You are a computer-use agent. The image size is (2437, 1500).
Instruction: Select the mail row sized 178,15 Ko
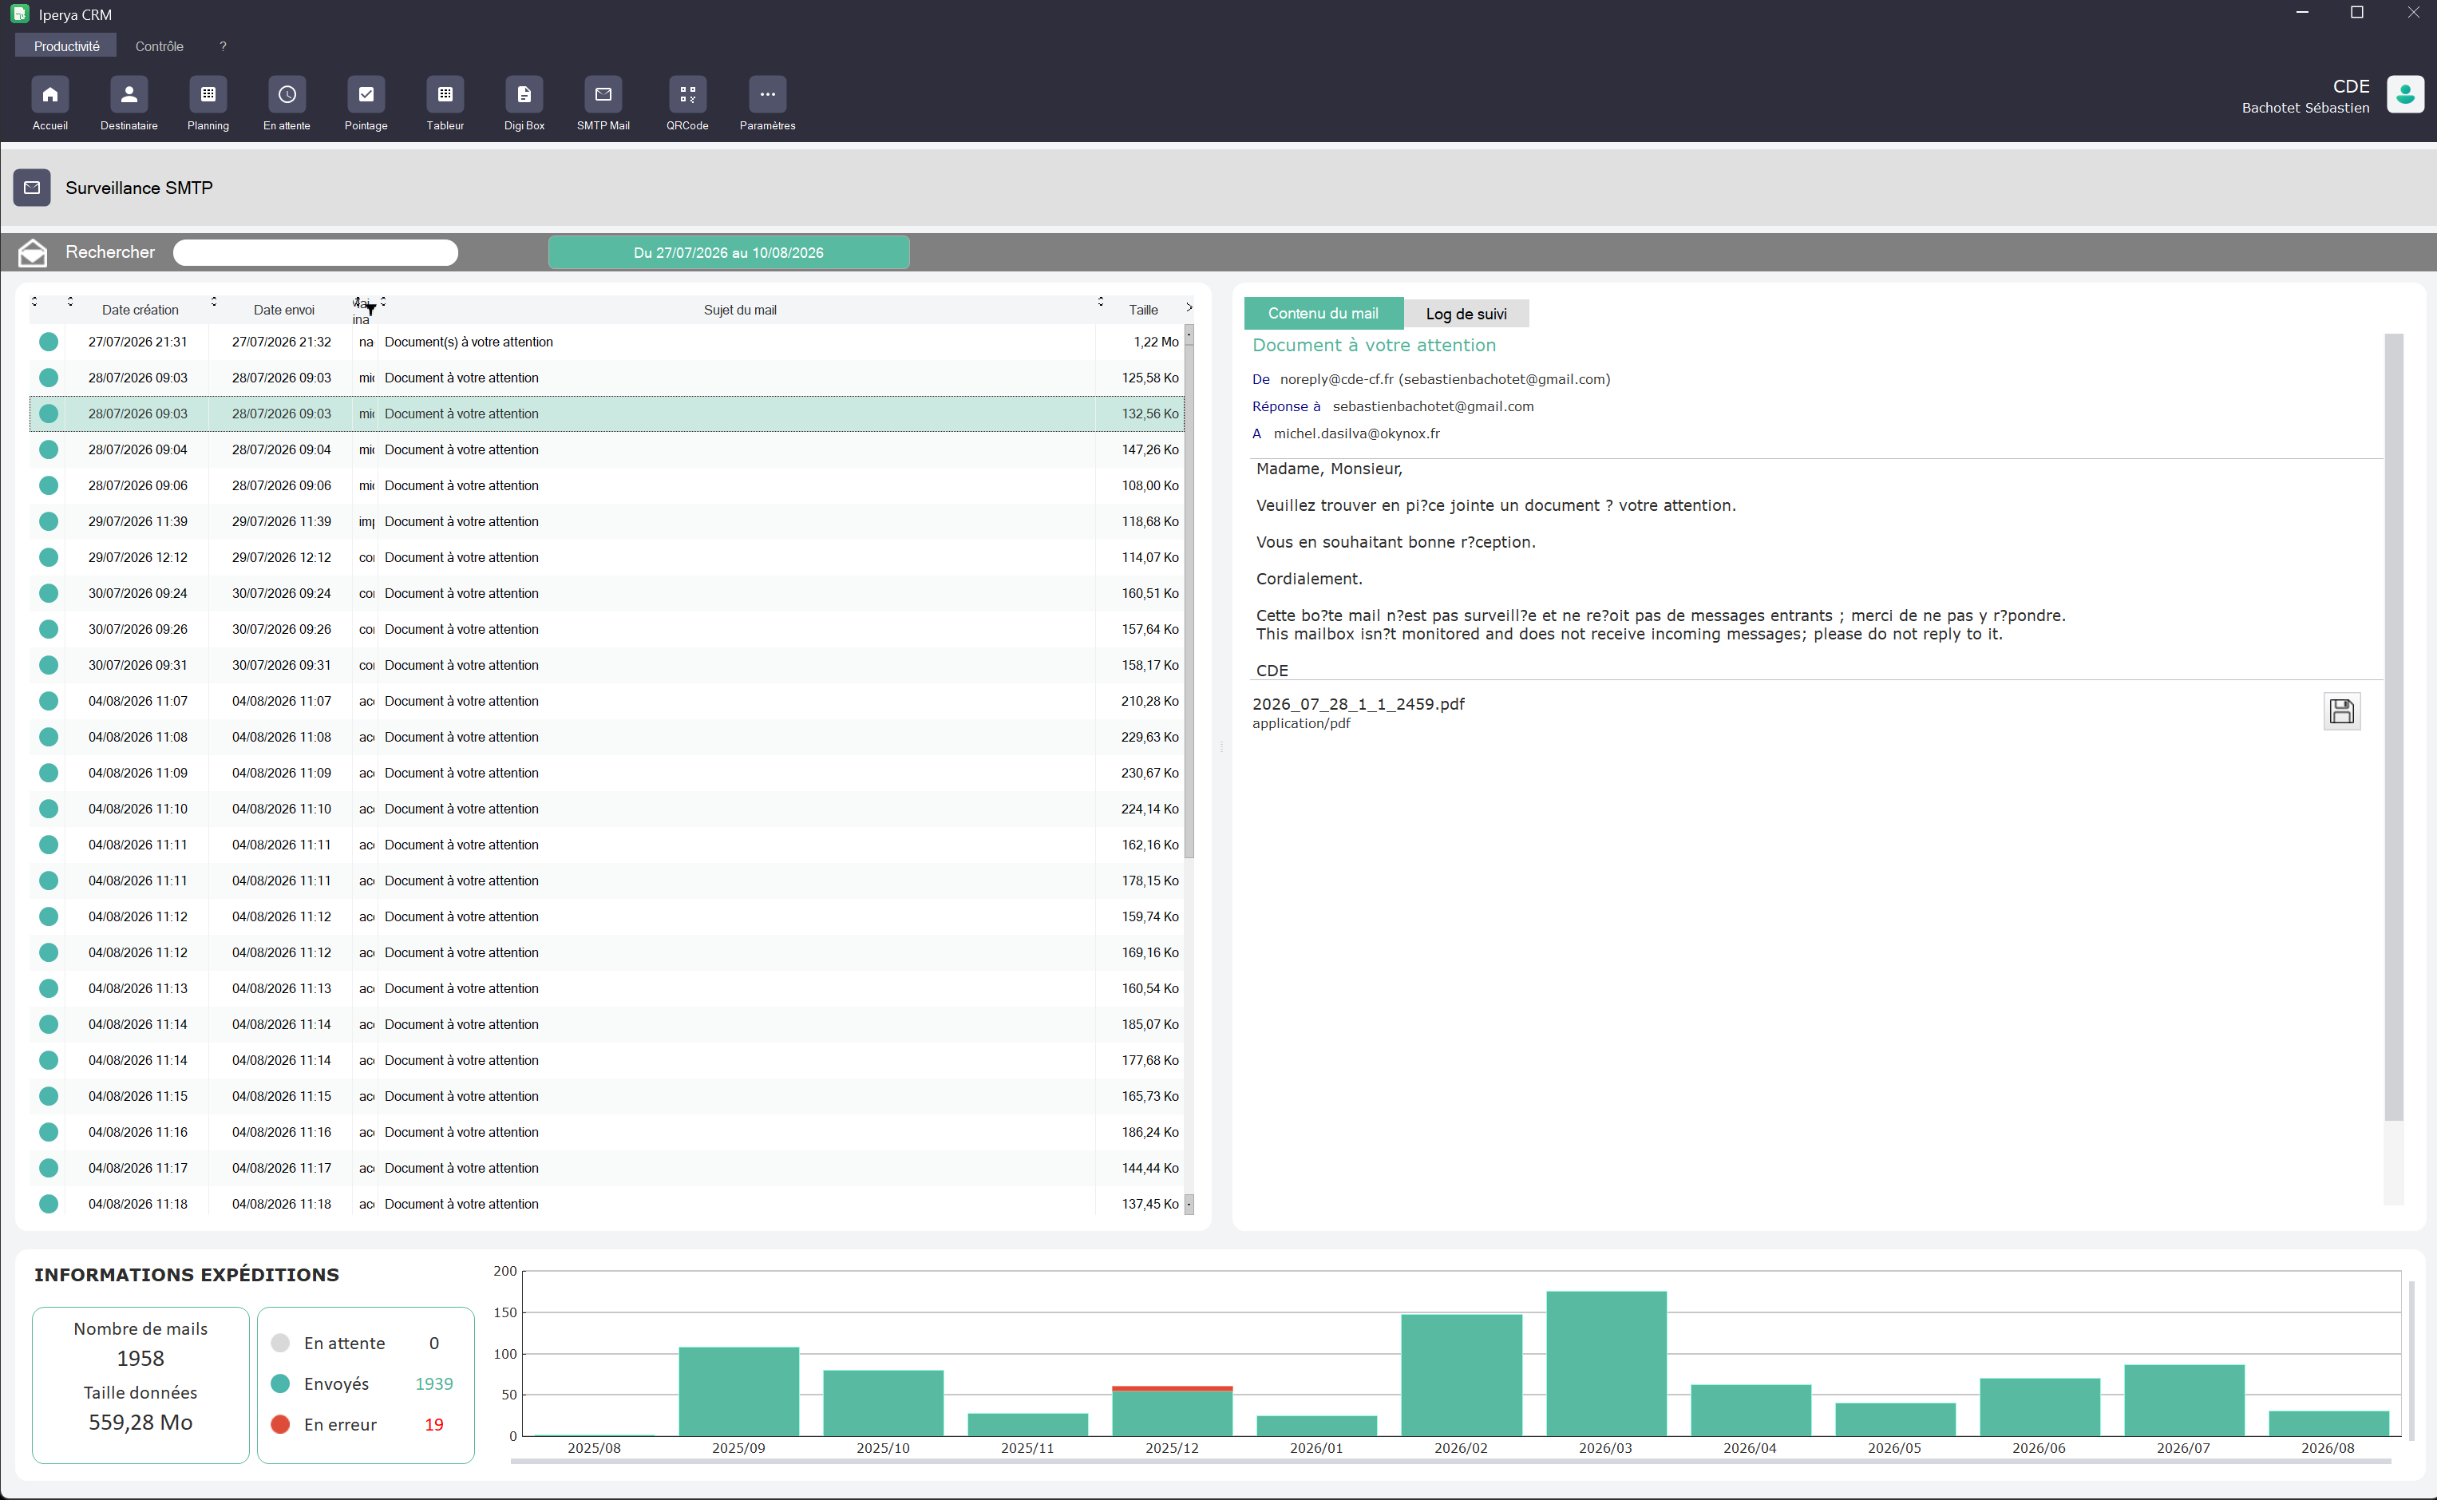coord(607,881)
